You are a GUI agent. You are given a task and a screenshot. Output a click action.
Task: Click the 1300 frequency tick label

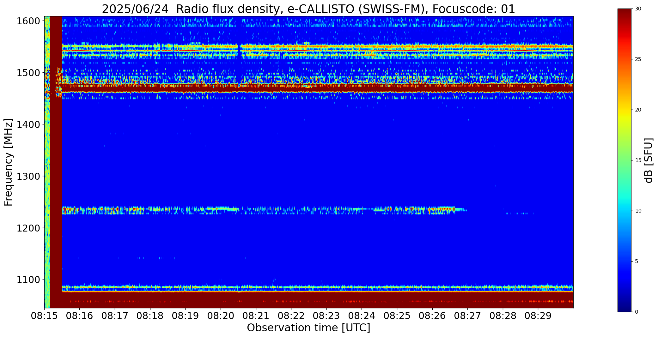pos(28,176)
